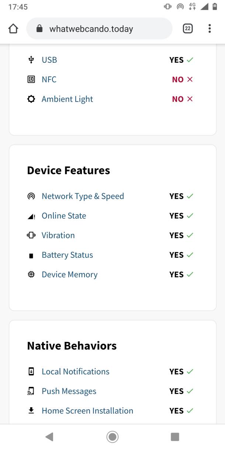Open the tab switcher showing 22 tabs
Screen dimensions: 225x450
point(187,28)
